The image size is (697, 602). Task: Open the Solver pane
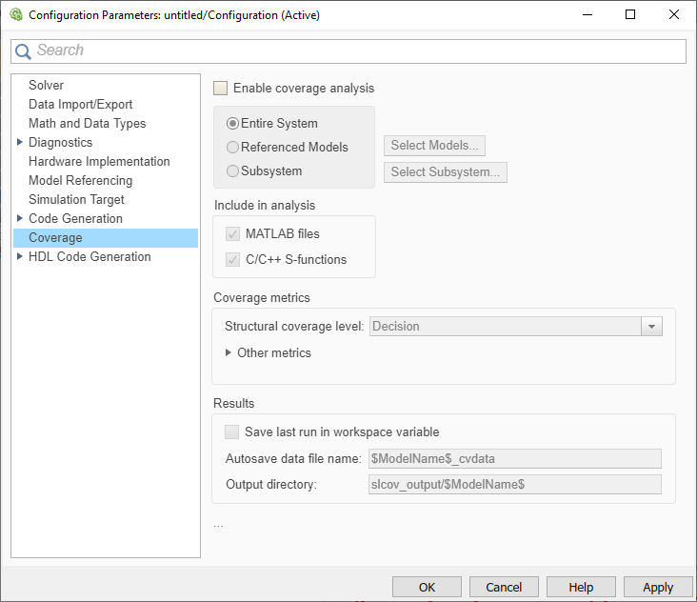[46, 86]
